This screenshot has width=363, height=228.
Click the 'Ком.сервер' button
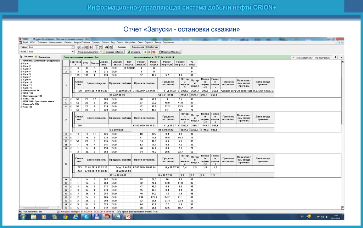[138, 47]
